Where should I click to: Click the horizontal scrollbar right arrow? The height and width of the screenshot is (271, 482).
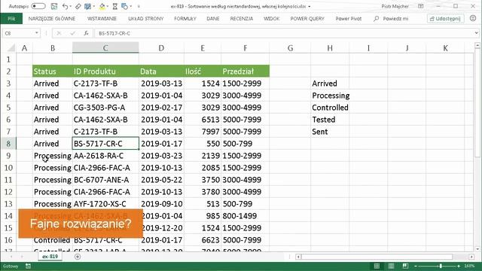point(471,257)
